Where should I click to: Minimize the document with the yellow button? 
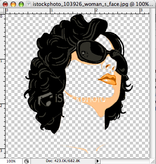[13, 4]
